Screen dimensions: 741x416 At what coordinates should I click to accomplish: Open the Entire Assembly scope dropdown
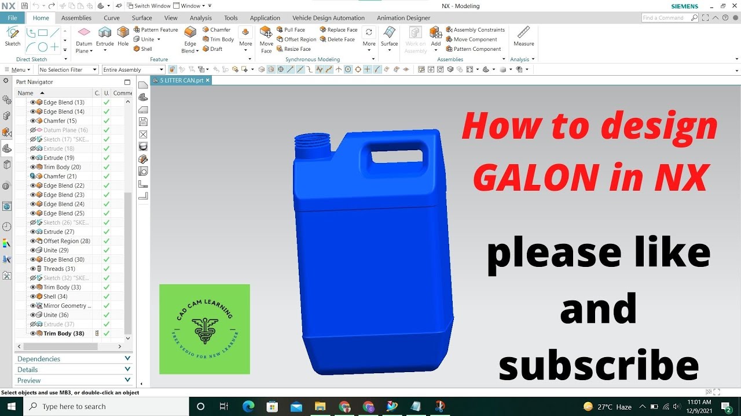[x=133, y=70]
